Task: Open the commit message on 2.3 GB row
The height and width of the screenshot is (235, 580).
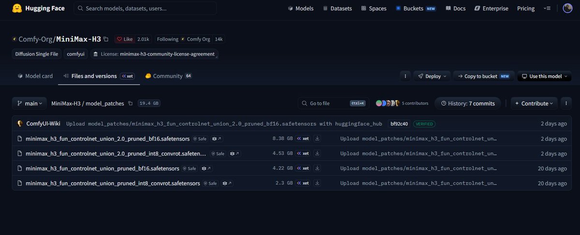Action: [418, 183]
